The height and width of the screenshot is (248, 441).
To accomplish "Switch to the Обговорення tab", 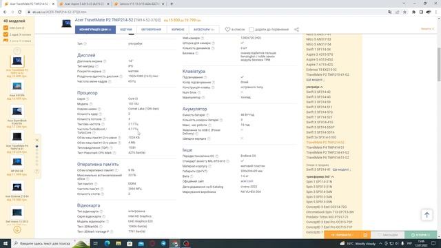I will tap(152, 30).
